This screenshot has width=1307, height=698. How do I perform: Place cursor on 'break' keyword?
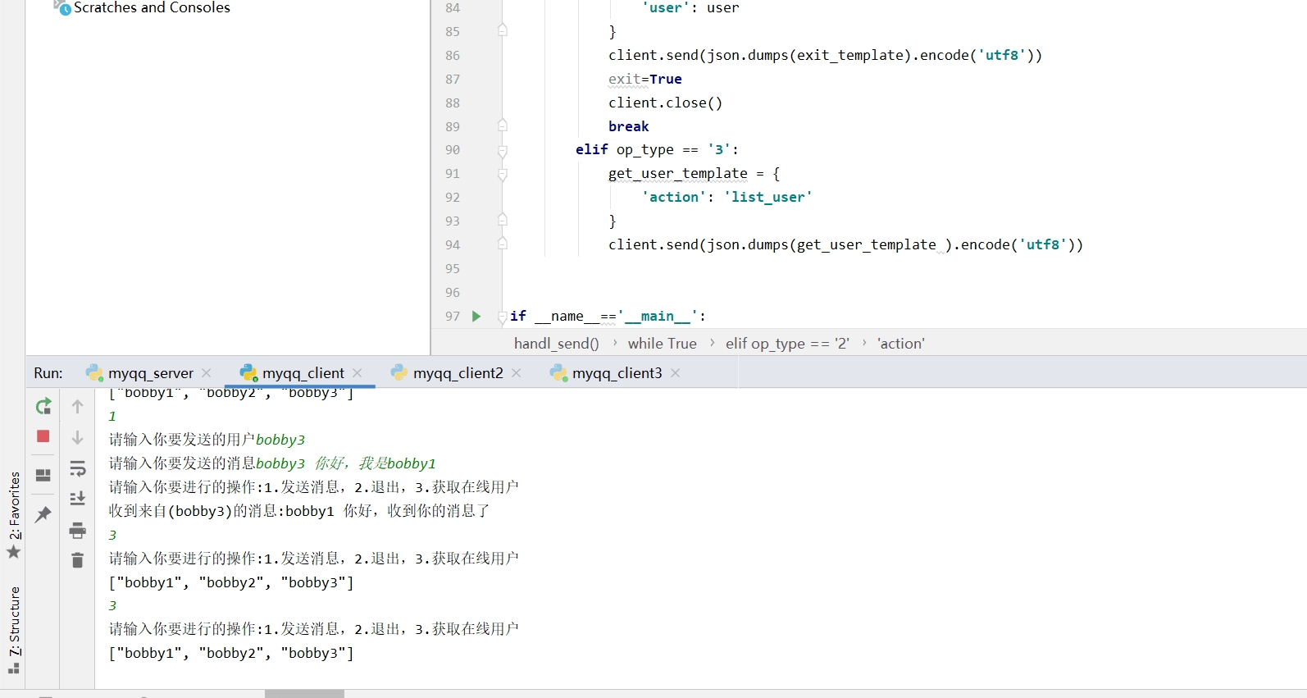629,126
